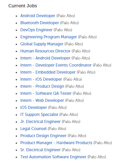Open Engineering Program Manager job link

click(x=48, y=37)
